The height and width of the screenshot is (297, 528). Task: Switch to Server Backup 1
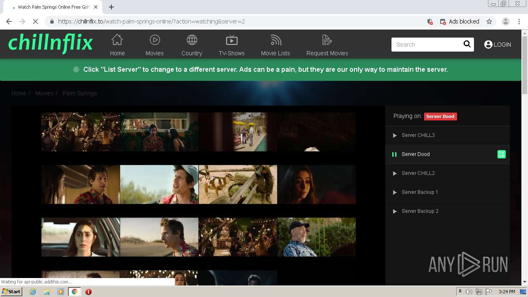click(448, 192)
